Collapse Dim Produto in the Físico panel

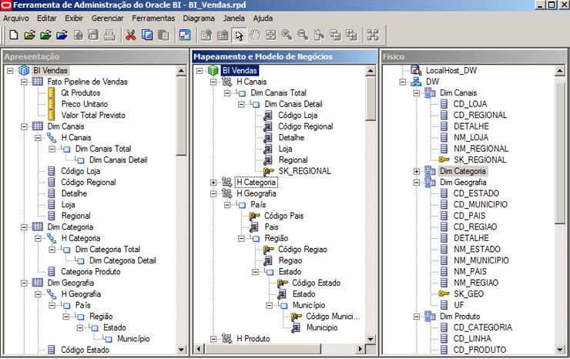pyautogui.click(x=417, y=317)
